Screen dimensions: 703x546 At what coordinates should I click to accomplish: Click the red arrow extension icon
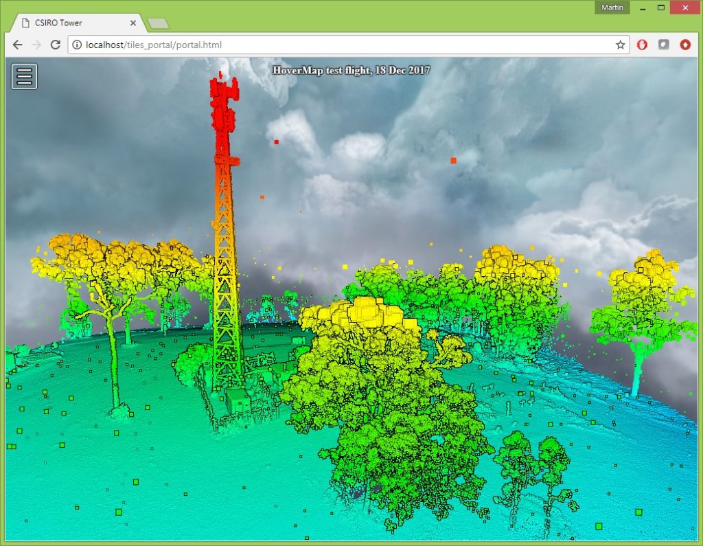(x=685, y=45)
